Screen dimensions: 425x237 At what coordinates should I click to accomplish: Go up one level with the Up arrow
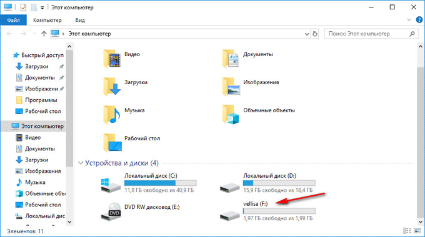pos(44,34)
